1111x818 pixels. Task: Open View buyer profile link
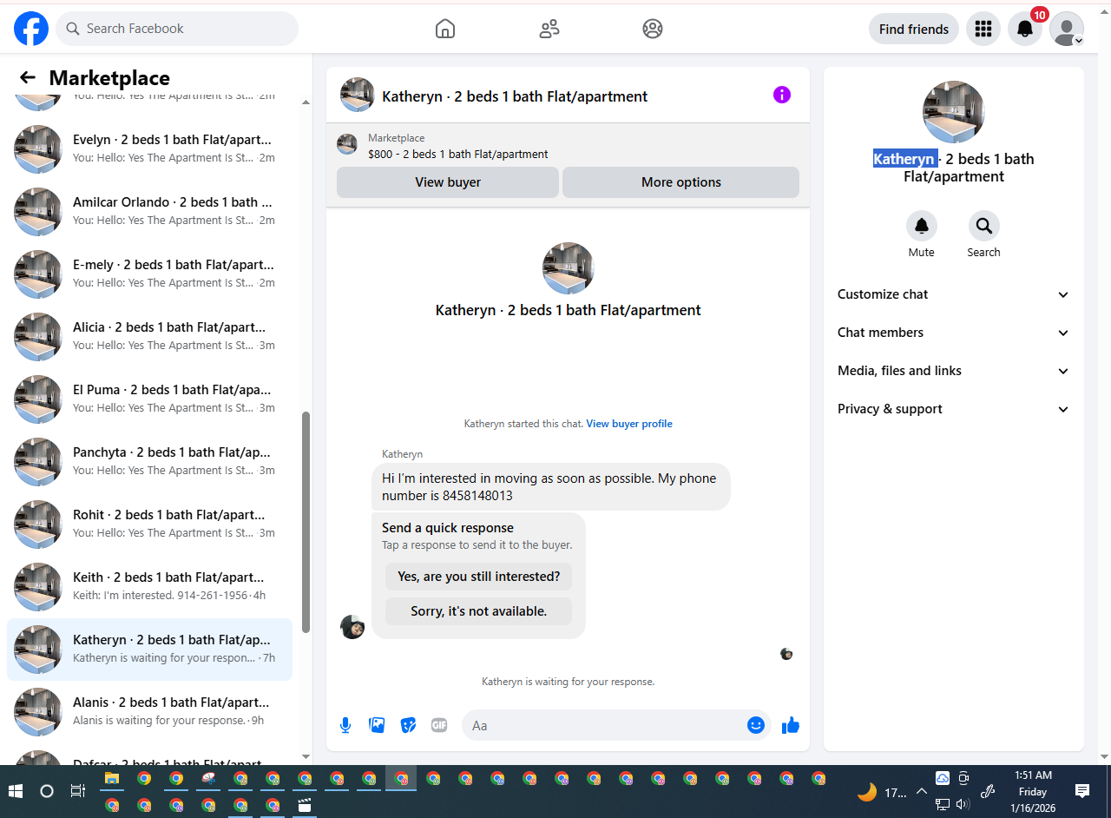tap(629, 424)
